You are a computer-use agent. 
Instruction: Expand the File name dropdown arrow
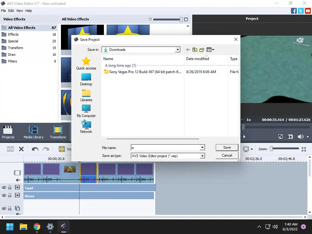click(202, 147)
